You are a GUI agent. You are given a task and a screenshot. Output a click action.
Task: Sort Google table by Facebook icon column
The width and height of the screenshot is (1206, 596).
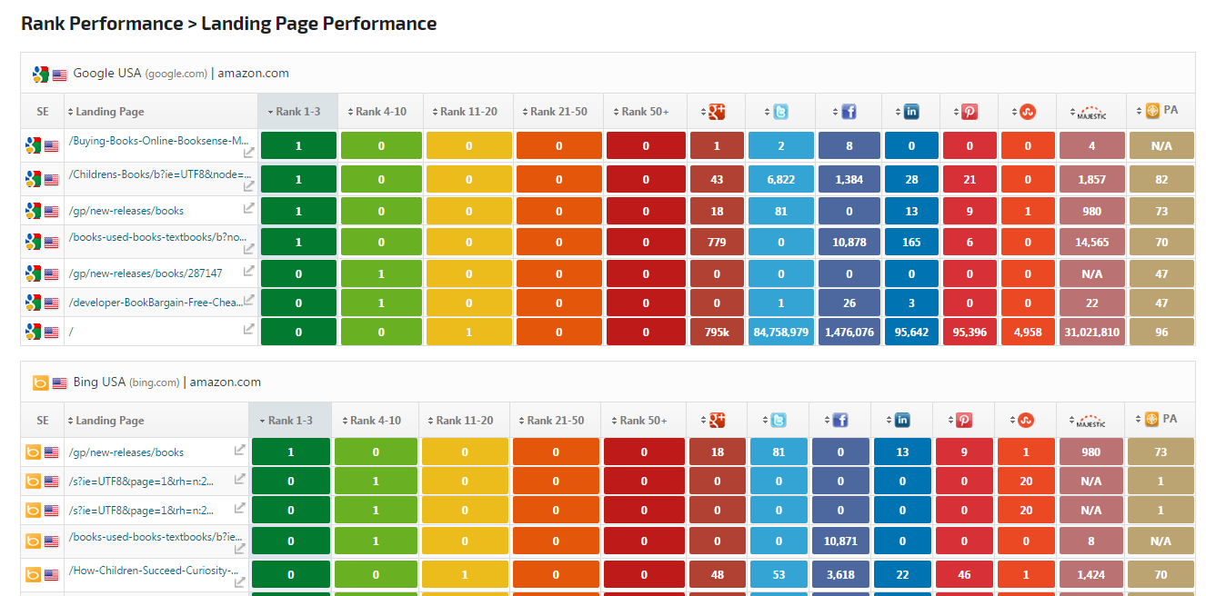pyautogui.click(x=848, y=112)
